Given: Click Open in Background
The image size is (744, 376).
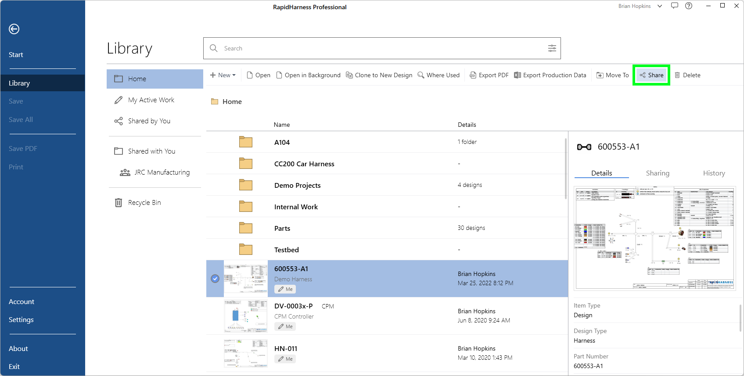Looking at the screenshot, I should tap(308, 75).
